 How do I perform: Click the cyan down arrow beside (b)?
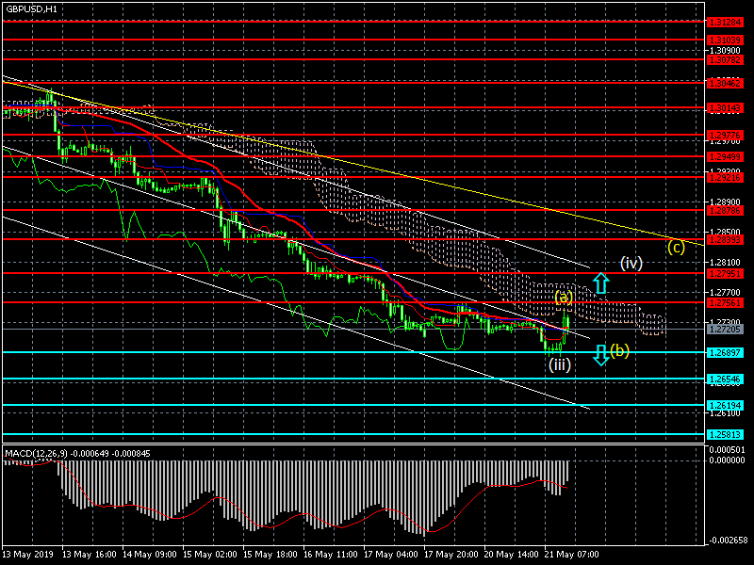click(x=600, y=355)
